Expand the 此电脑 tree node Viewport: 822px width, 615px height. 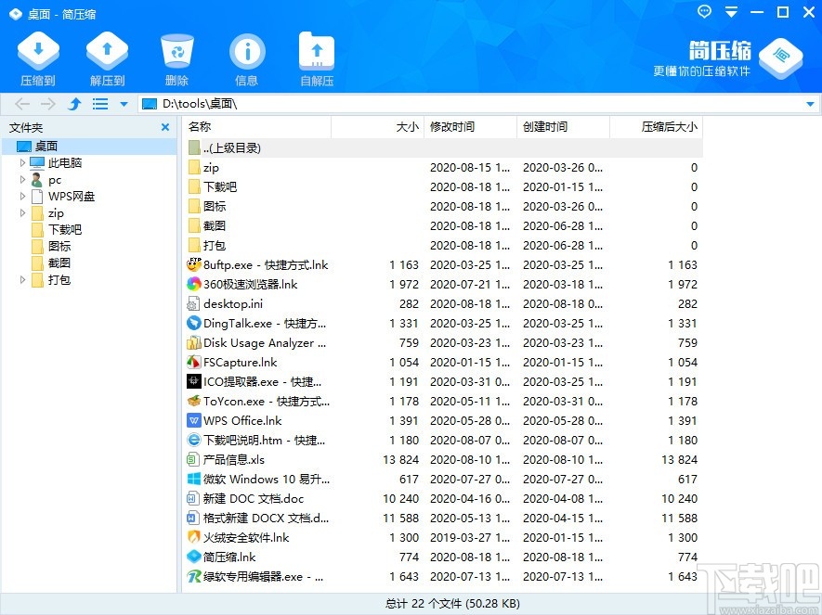click(x=20, y=163)
